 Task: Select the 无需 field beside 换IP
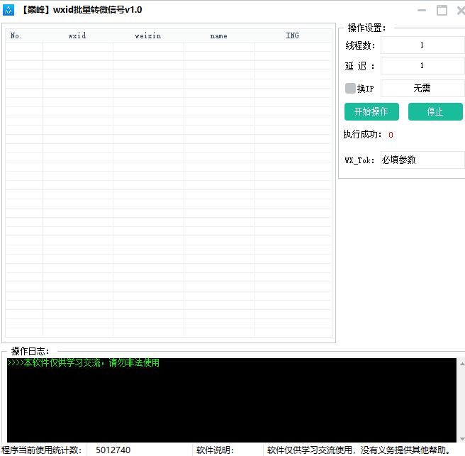422,89
